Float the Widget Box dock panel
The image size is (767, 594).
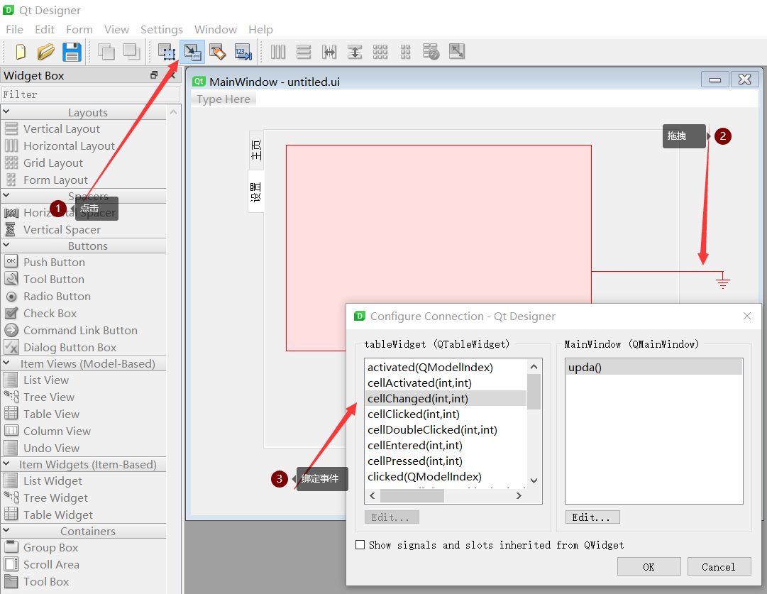[x=154, y=75]
